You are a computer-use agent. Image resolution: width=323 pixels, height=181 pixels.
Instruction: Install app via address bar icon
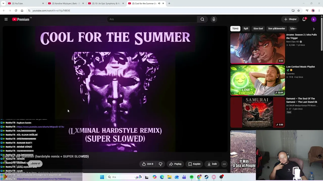coord(293,11)
